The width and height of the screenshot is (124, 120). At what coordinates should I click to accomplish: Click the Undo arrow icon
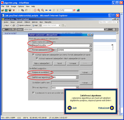point(30,10)
